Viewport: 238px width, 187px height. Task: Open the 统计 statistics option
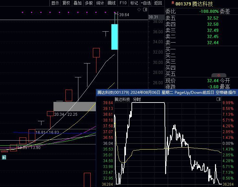tap(100, 3)
